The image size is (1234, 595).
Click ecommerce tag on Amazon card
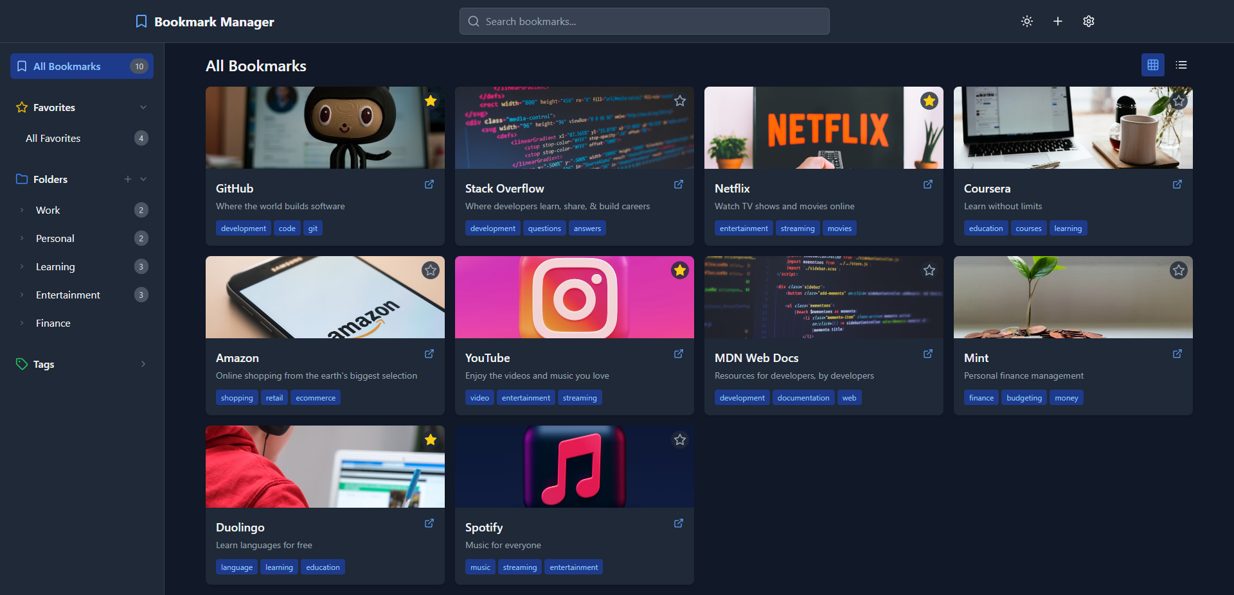coord(316,398)
